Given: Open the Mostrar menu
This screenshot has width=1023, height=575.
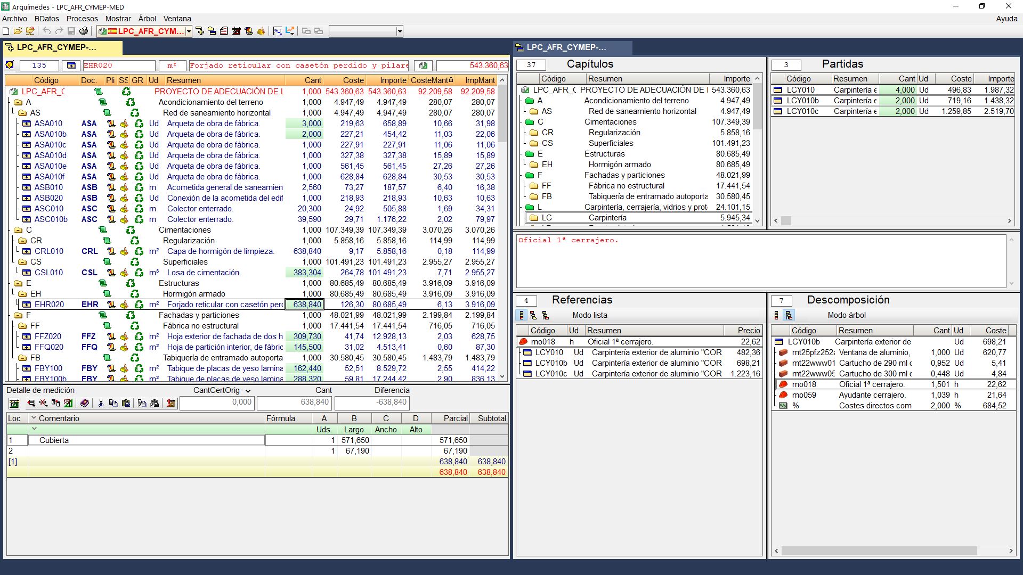Looking at the screenshot, I should point(118,19).
